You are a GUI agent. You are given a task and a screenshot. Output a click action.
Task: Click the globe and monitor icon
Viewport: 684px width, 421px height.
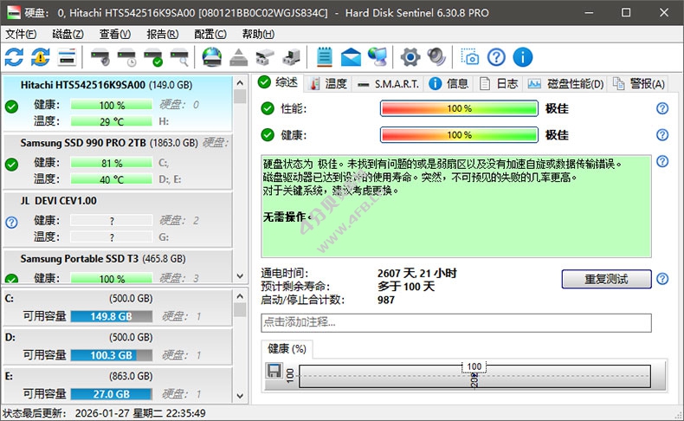pos(377,57)
